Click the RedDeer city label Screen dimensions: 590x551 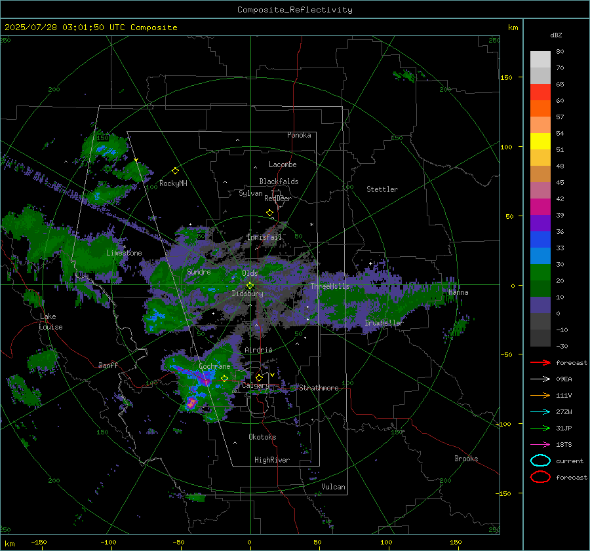coord(278,199)
